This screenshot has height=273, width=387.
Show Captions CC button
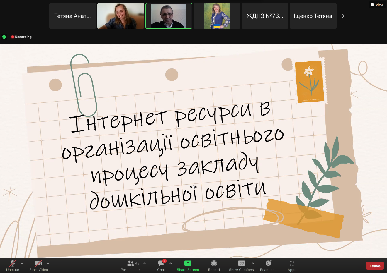(241, 265)
